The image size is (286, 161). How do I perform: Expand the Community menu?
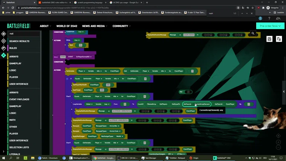coord(121,26)
